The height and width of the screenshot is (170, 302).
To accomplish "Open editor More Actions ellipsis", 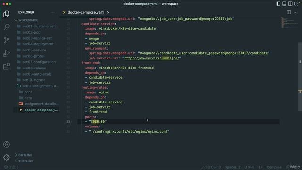I will [x=296, y=12].
